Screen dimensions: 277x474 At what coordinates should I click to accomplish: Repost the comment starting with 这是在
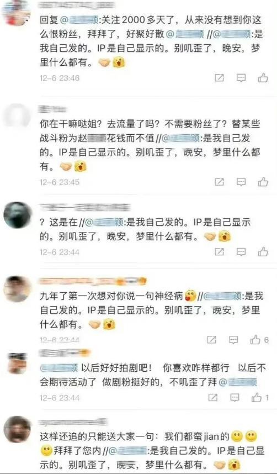pos(219,251)
